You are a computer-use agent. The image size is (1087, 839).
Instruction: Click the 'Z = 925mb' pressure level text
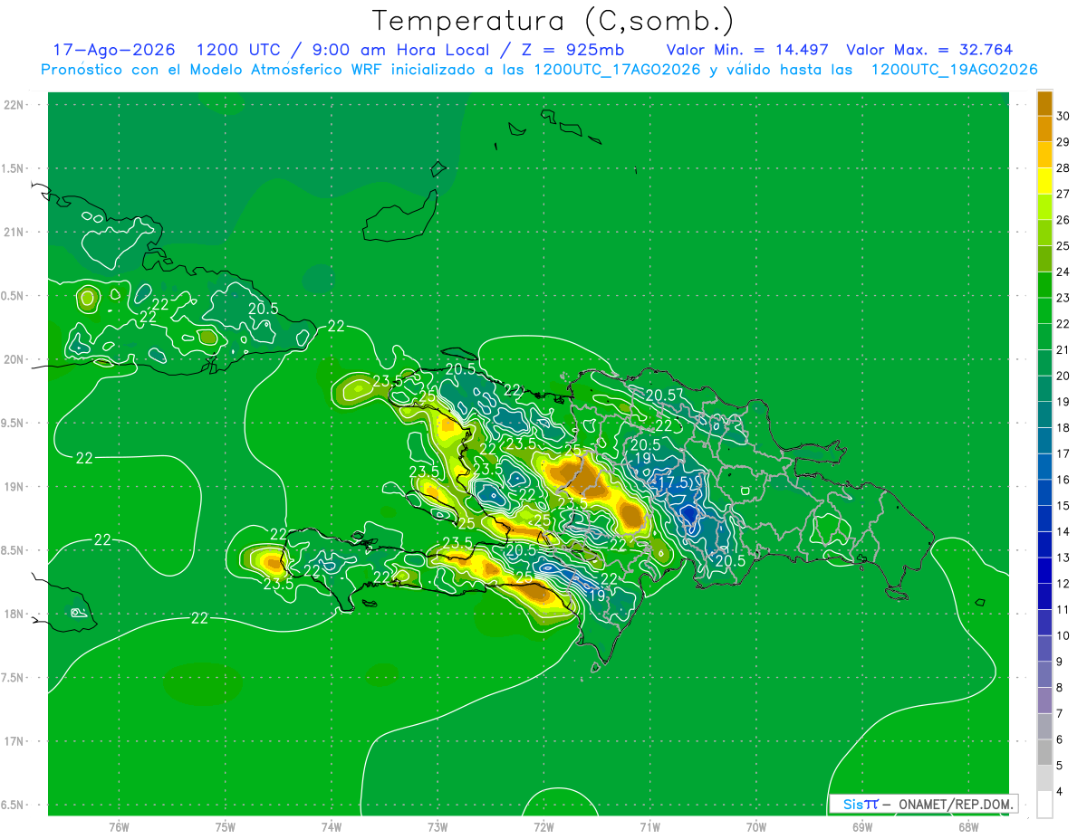[x=570, y=50]
